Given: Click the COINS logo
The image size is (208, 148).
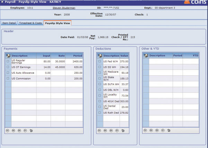Looking at the screenshot, I should pos(196,2).
